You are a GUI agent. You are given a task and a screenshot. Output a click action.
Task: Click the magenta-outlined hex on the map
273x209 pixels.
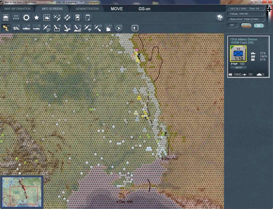coord(137,50)
